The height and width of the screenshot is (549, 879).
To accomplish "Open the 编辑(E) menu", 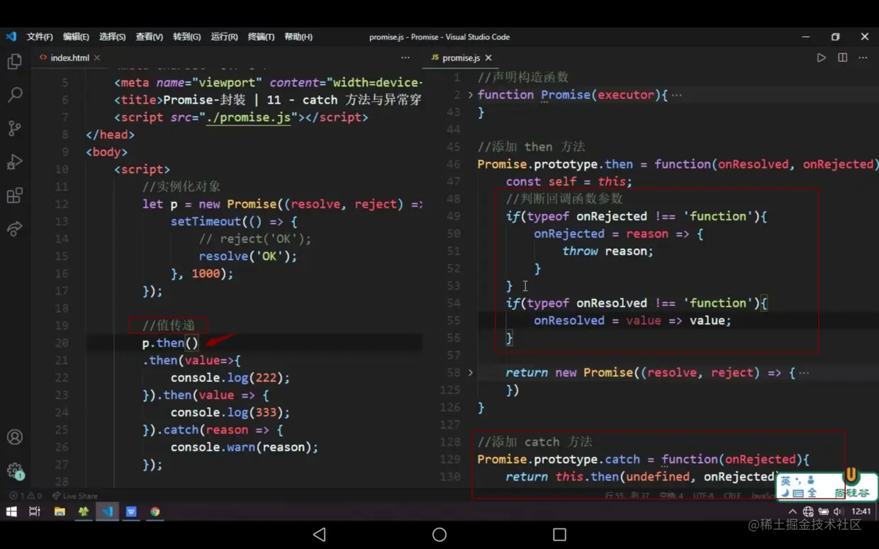I will [76, 37].
